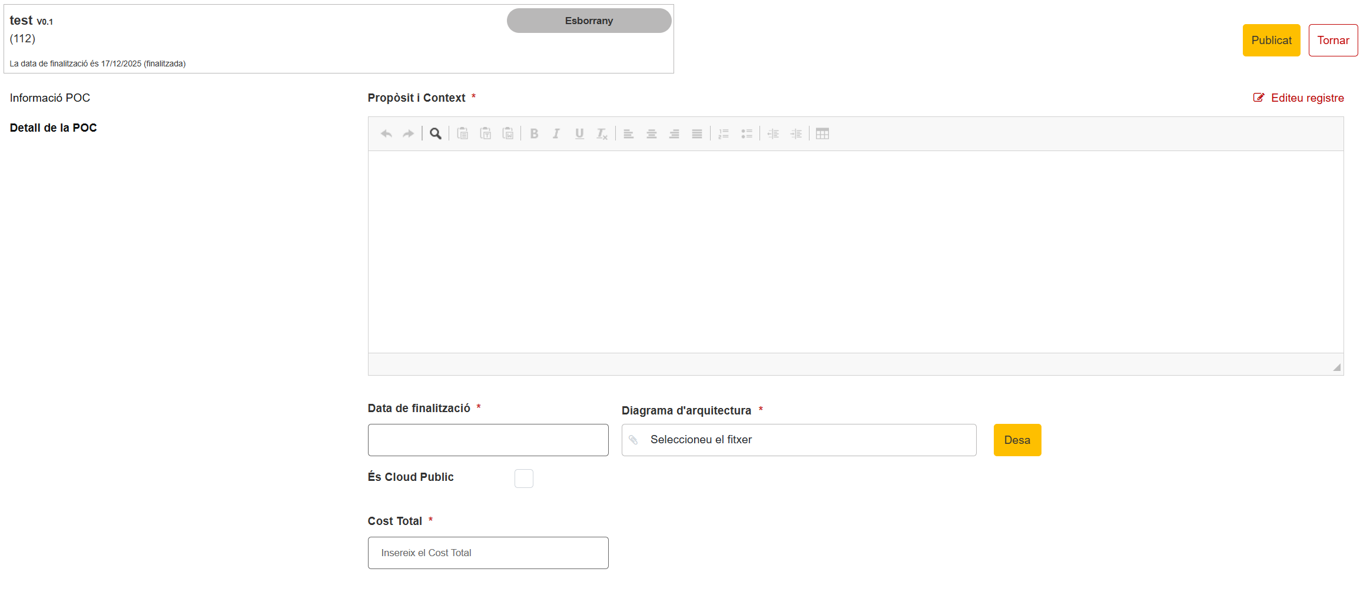
Task: Toggle italic formatting in editor
Action: 556,134
